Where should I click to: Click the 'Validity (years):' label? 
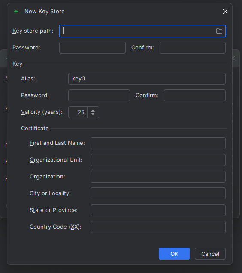coord(42,112)
